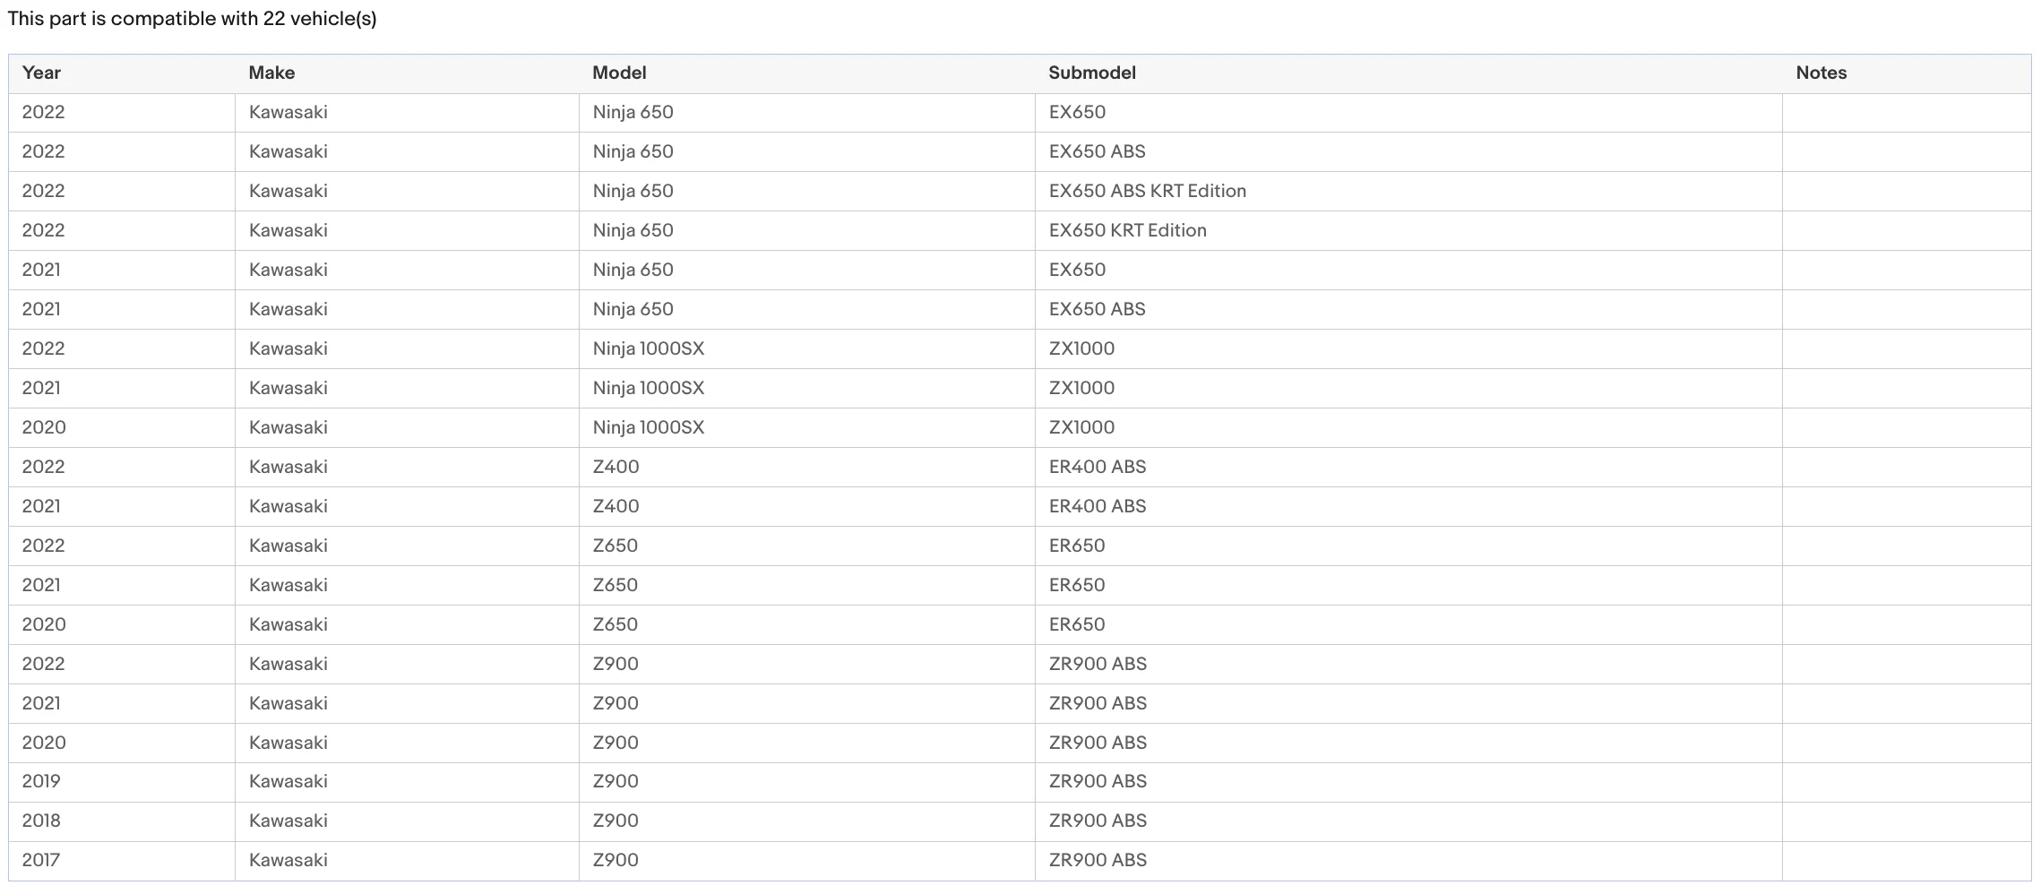
Task: Select Ninja 1000SX in the 2020 row
Action: (649, 427)
